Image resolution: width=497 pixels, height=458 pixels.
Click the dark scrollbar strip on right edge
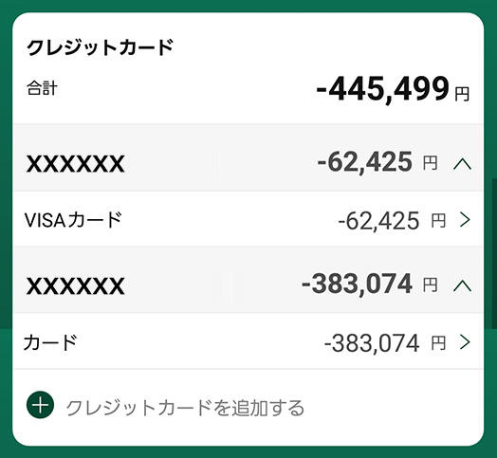pyautogui.click(x=494, y=253)
